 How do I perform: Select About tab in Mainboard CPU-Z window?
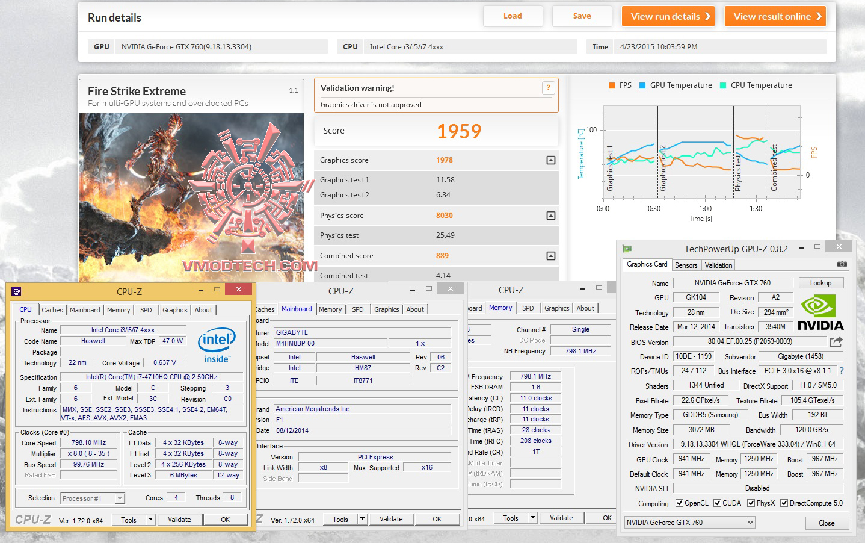pyautogui.click(x=415, y=309)
